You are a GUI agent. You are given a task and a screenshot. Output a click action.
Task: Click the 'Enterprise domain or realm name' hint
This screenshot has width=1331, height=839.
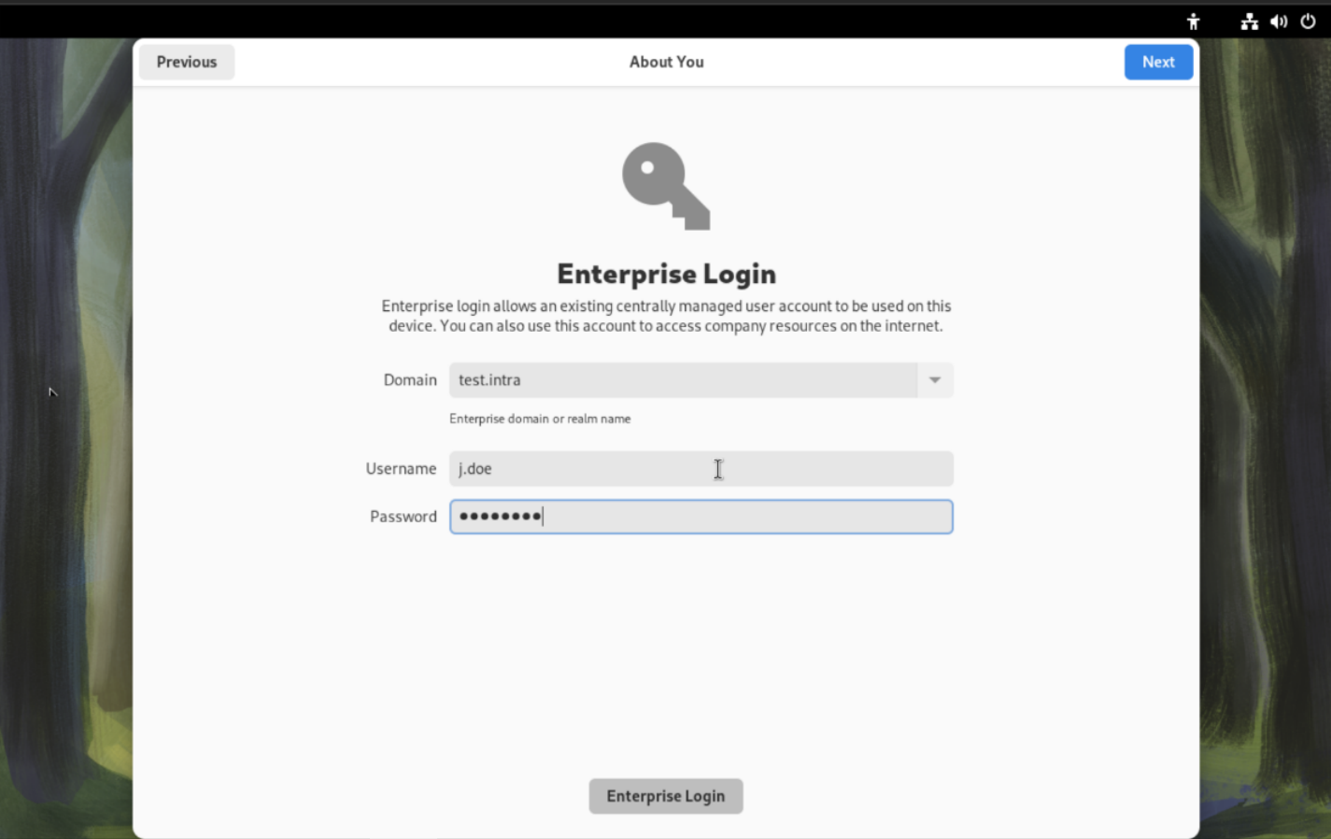click(540, 419)
